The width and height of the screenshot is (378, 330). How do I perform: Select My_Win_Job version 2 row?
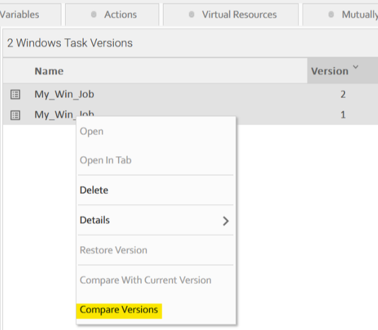pos(64,94)
